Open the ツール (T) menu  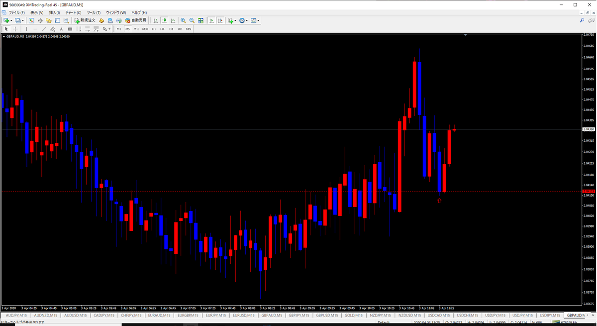(93, 12)
